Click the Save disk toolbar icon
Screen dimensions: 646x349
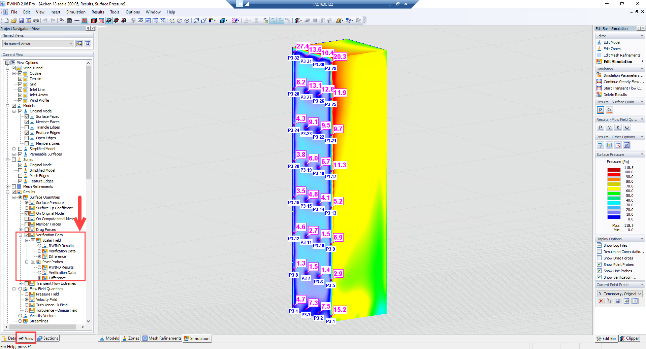click(21, 21)
